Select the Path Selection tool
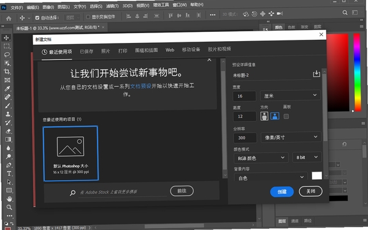The height and width of the screenshot is (230, 368). [9, 182]
